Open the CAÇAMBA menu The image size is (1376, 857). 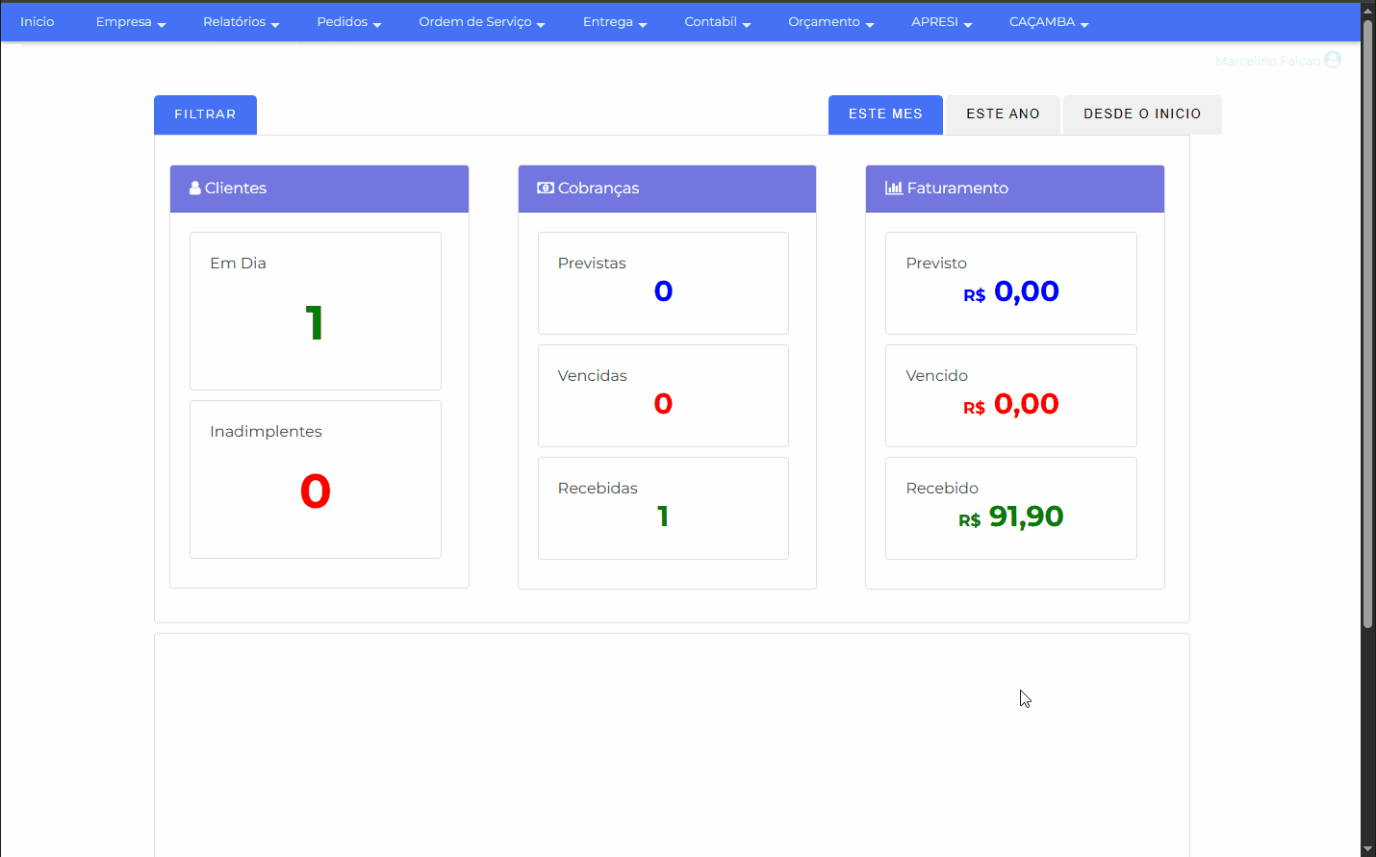click(1048, 22)
